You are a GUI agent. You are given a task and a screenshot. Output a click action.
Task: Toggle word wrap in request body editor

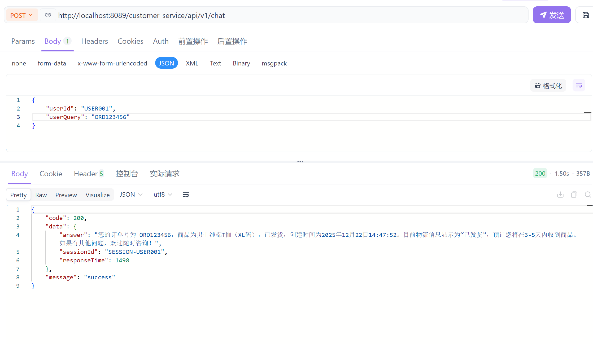[x=579, y=85]
